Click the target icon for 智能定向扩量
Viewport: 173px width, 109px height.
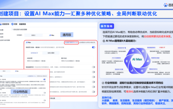[133, 51]
